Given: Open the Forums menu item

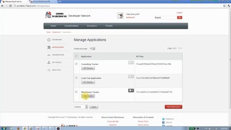Looking at the screenshot, I should [x=109, y=26].
